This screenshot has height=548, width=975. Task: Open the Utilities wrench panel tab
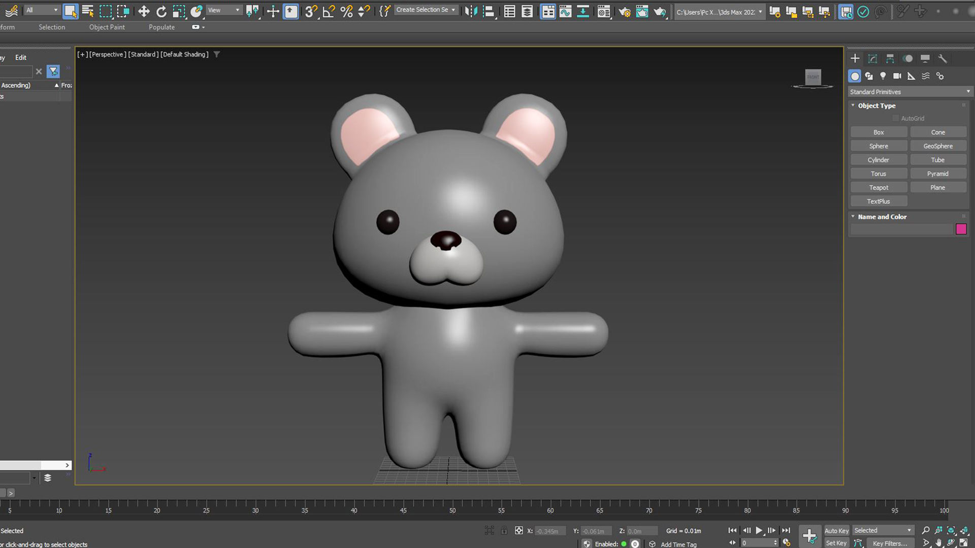[942, 59]
